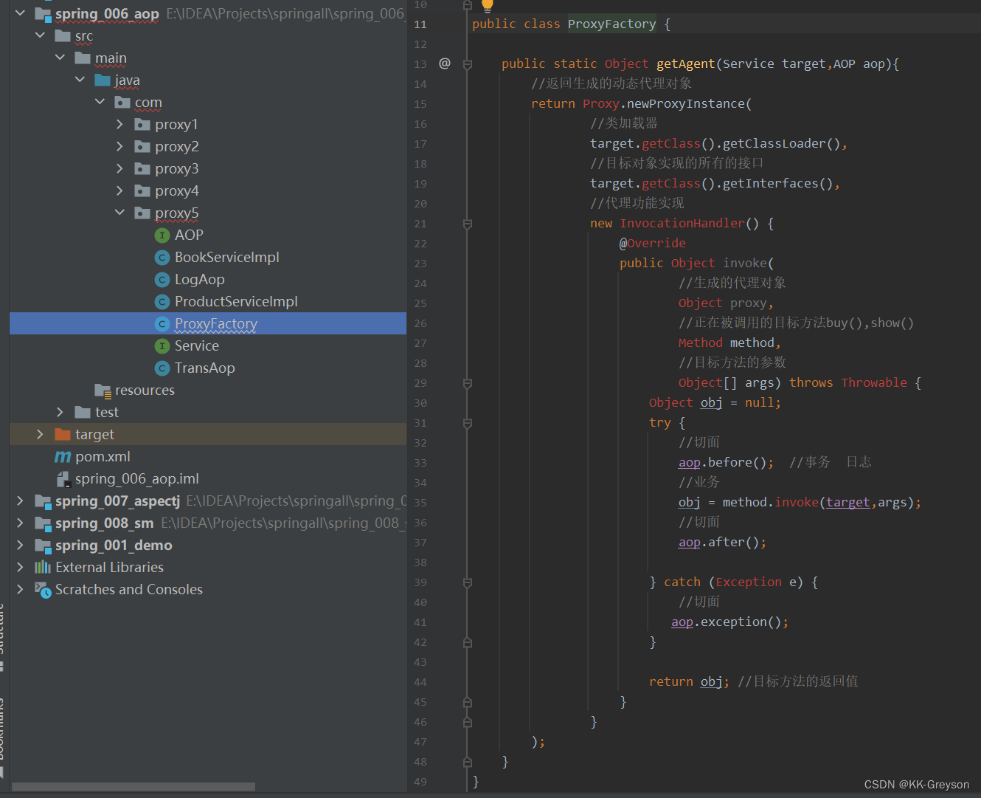981x798 pixels.
Task: Fold the try block at line 31
Action: pyautogui.click(x=467, y=423)
